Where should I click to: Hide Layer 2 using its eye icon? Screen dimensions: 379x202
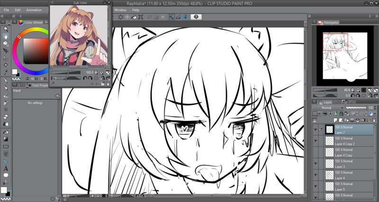(316, 129)
